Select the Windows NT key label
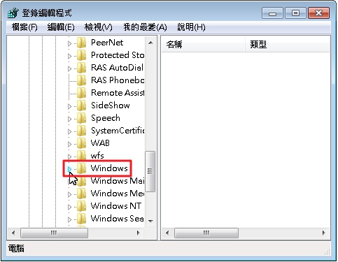338x262 pixels. [116, 206]
